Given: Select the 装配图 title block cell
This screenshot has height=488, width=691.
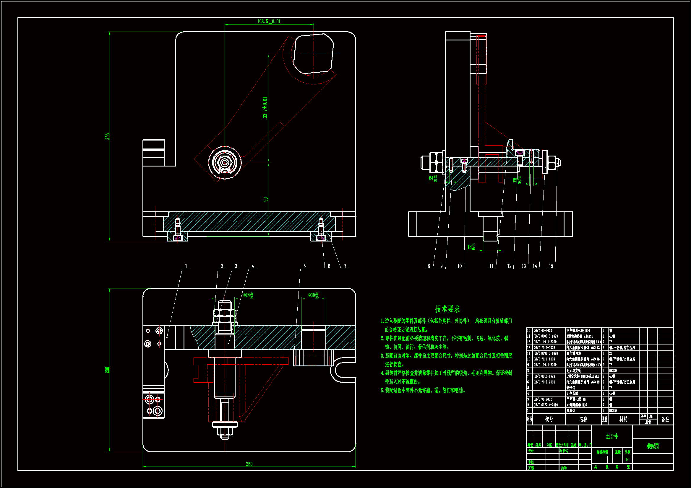Looking at the screenshot, I should [653, 446].
